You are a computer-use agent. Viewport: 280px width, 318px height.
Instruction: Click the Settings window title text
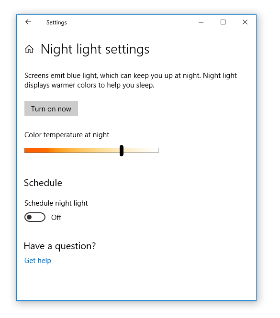click(56, 22)
